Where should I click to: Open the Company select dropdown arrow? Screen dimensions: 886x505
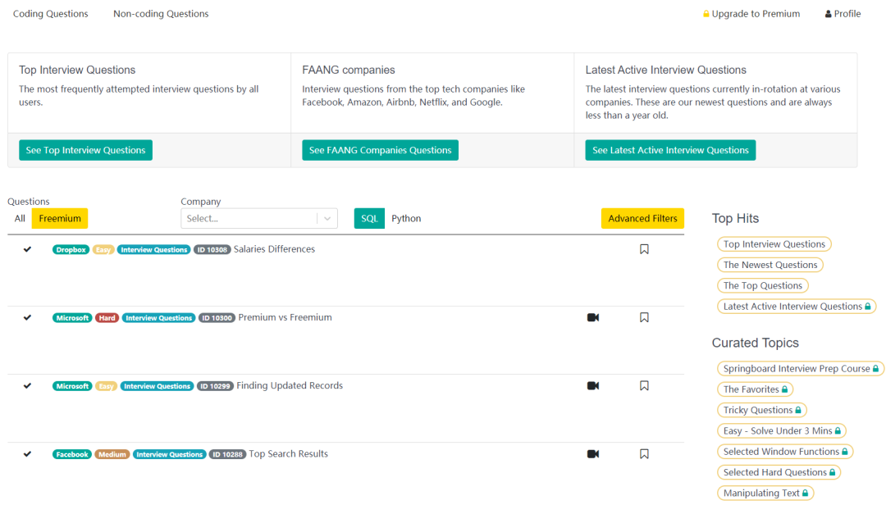(x=327, y=218)
